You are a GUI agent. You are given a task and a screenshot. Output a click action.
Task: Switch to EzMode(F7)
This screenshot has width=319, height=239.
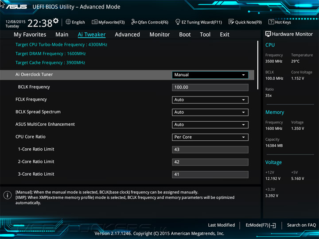tap(261, 225)
